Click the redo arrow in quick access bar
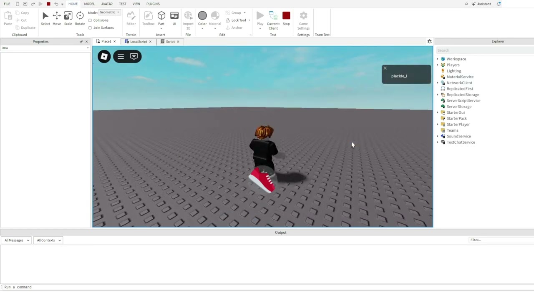 (33, 4)
